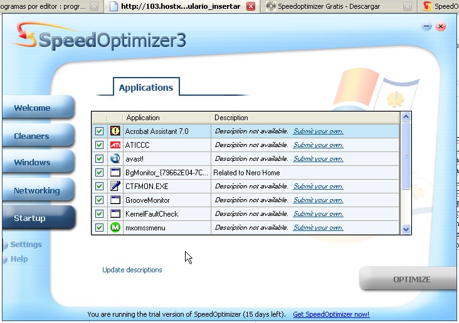
Task: Submit your own description for KernelFaultCheck
Action: click(x=318, y=213)
